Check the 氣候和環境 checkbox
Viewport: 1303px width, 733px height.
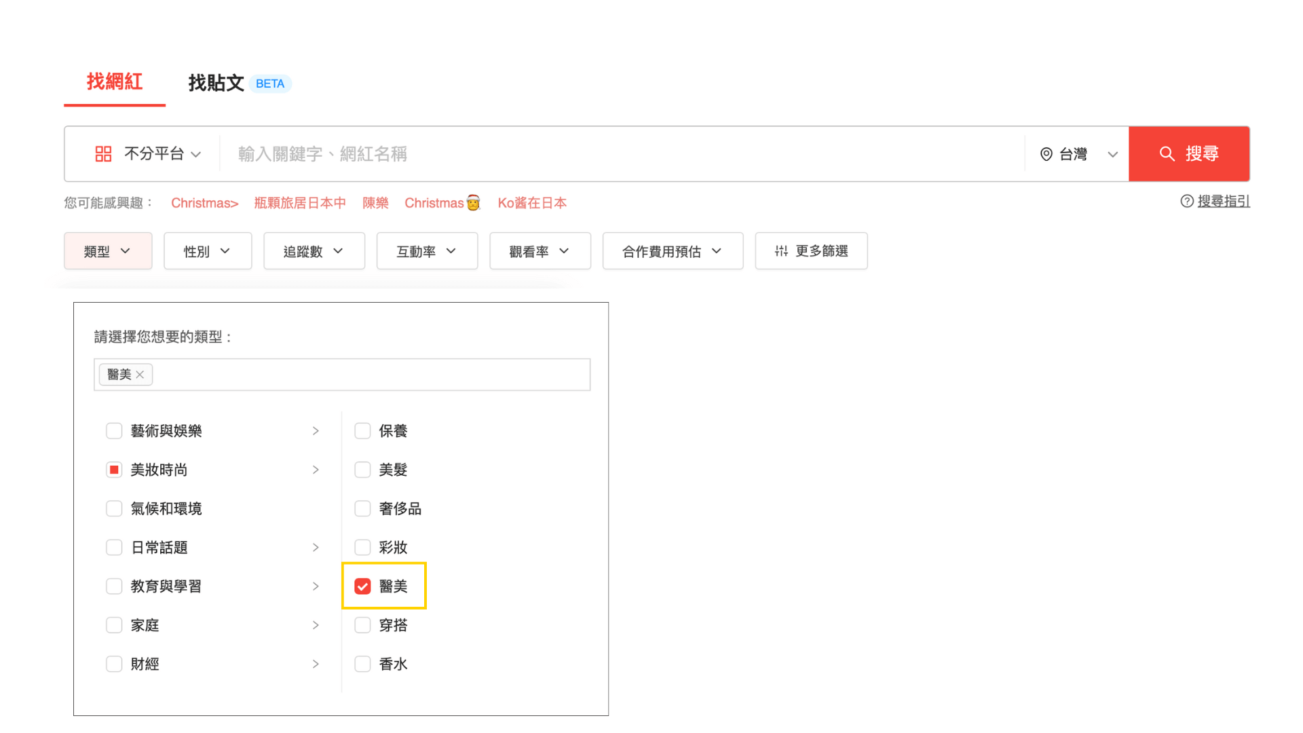114,508
